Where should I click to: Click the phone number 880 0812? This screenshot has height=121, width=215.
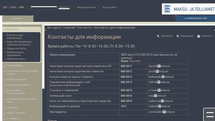[x=126, y=71]
